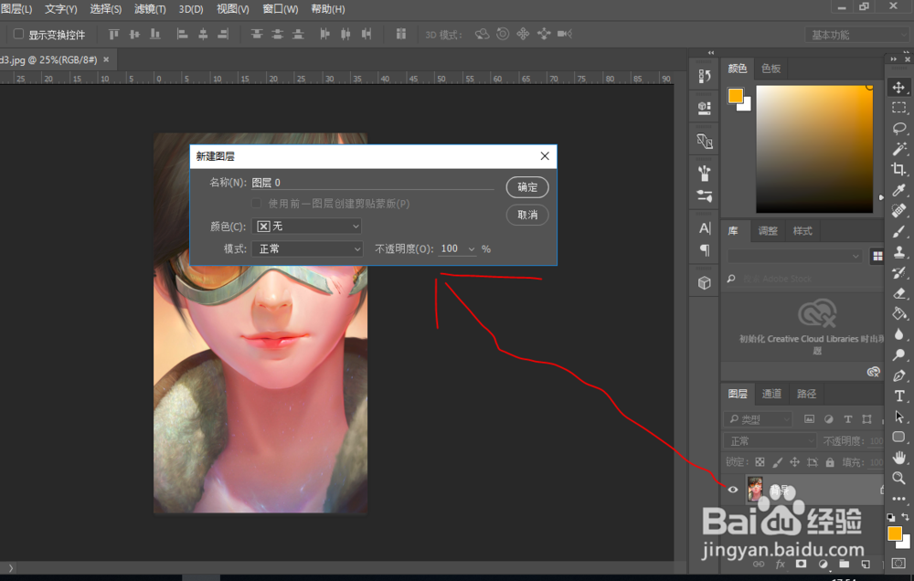Select the Paint Bucket tool

pyautogui.click(x=898, y=313)
